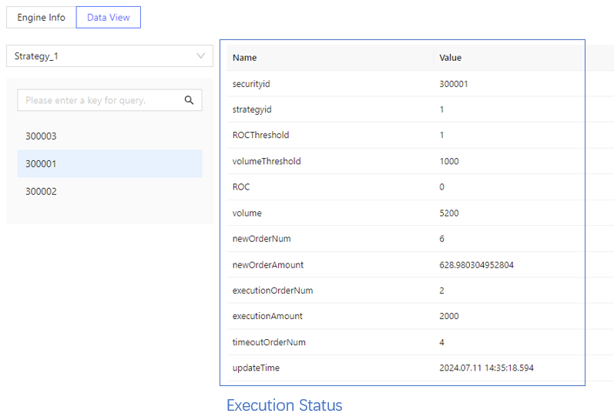
Task: Click the volumeThreshold value 1000
Action: 449,161
